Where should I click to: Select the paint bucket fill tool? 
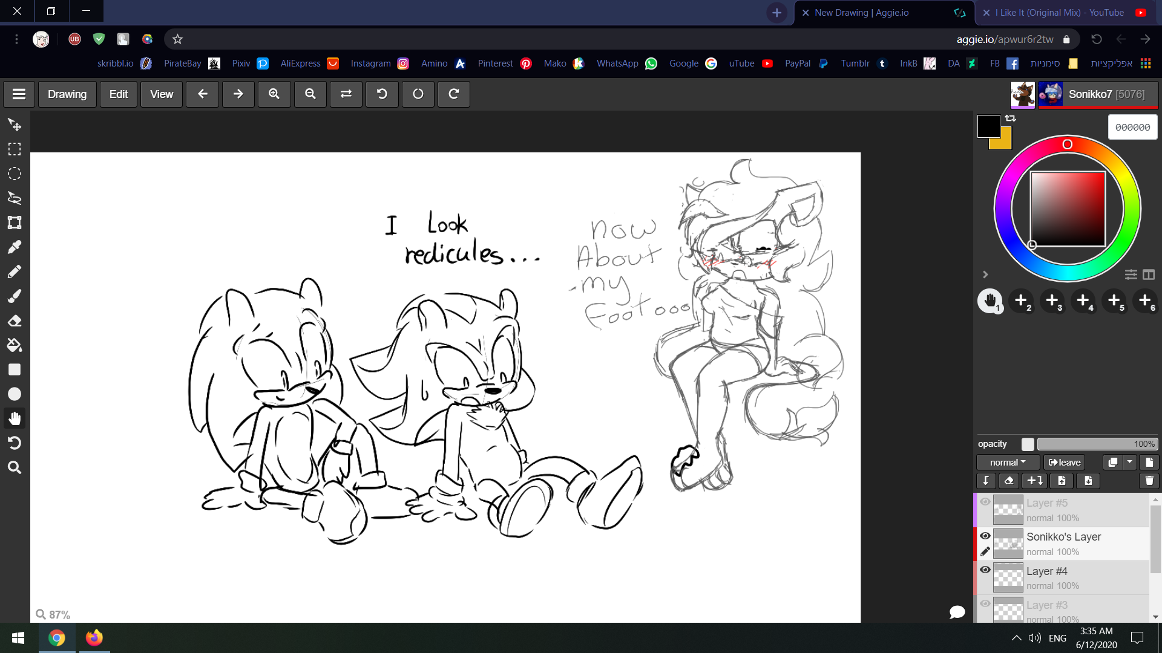[x=15, y=345]
